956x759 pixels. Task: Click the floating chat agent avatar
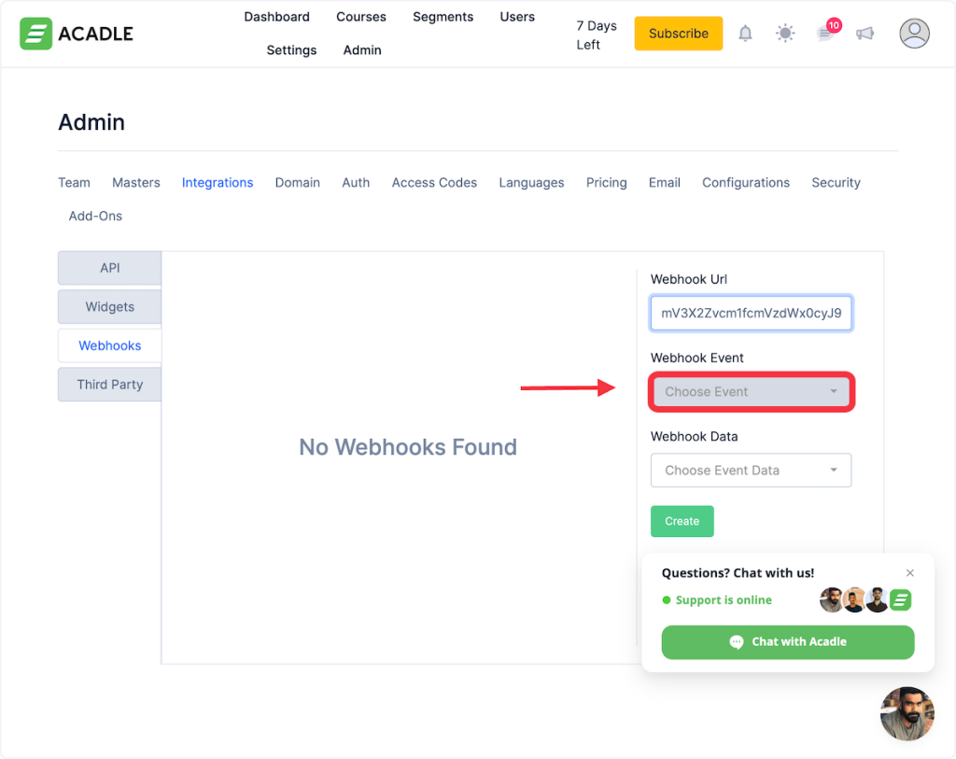tap(907, 713)
